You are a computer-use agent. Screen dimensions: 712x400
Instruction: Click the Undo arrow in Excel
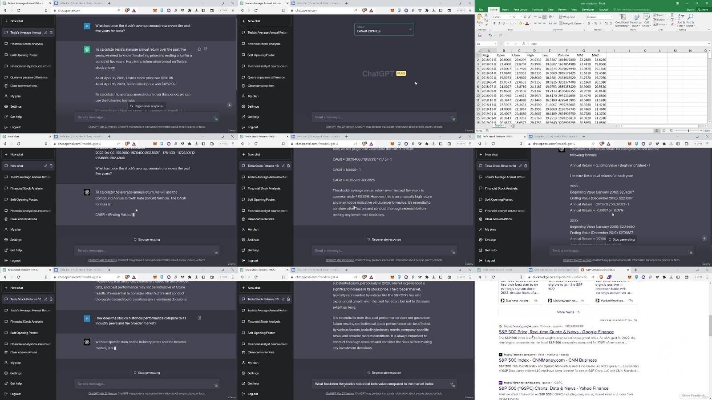click(490, 35)
